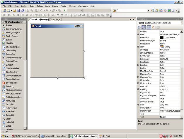Click the Form1 title bar in designer

[x=57, y=26]
